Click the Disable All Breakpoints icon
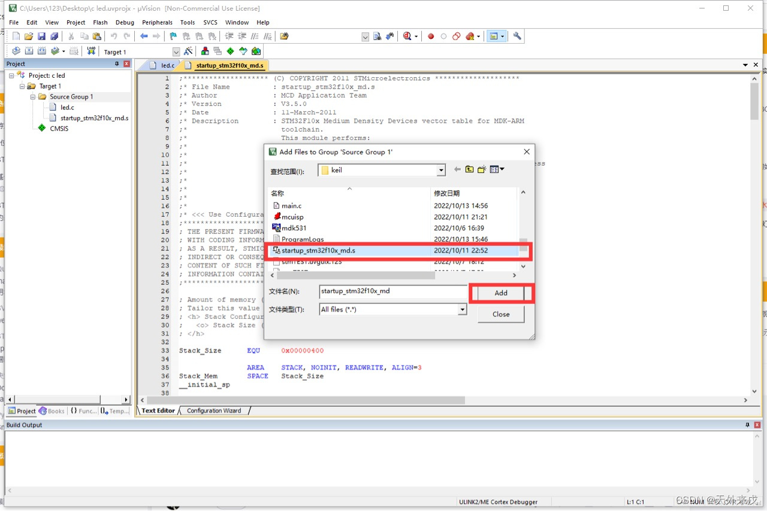767x511 pixels. tap(456, 36)
